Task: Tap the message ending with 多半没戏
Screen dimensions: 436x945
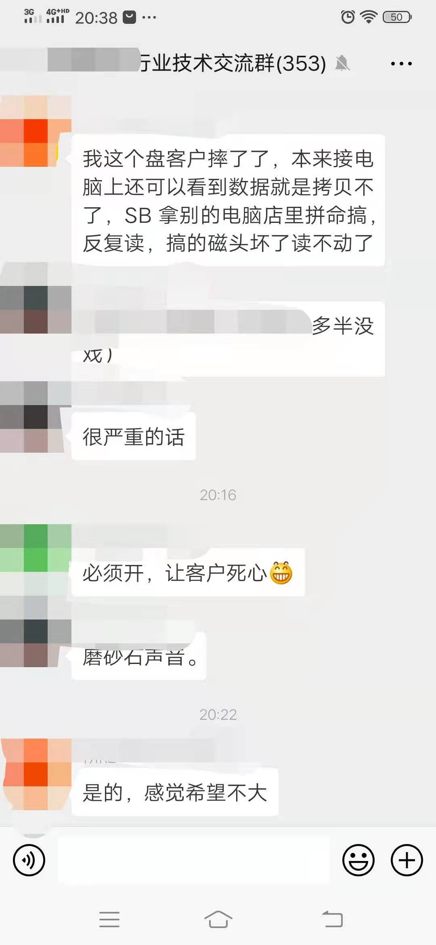Action: 228,339
